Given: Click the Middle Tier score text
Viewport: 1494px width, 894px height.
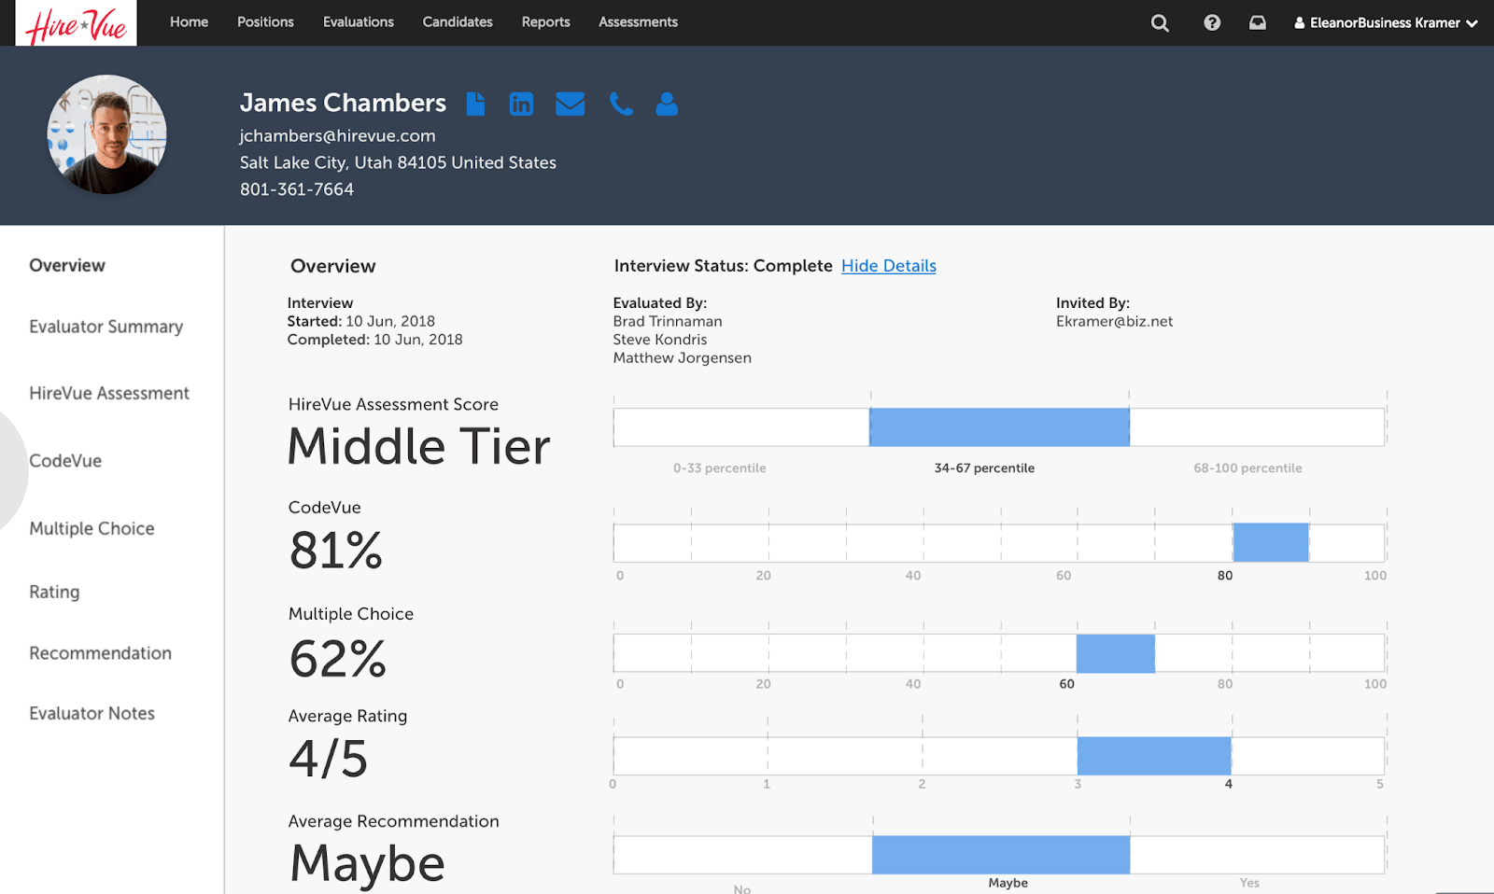Looking at the screenshot, I should pos(419,447).
